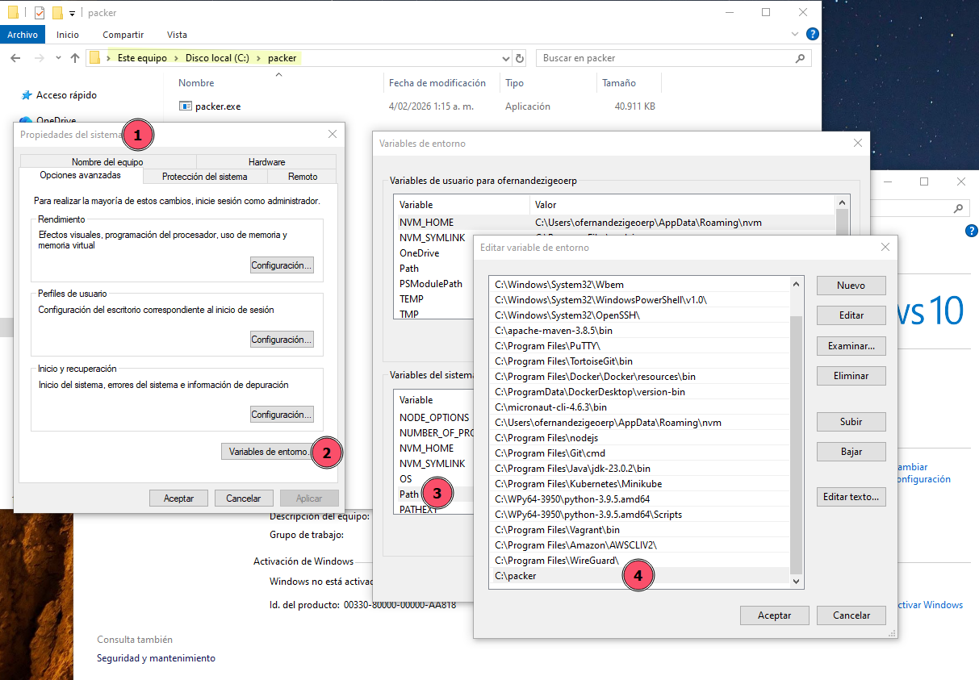The width and height of the screenshot is (979, 680).
Task: Open the quick access toolbar customize dropdown
Action: [x=71, y=12]
